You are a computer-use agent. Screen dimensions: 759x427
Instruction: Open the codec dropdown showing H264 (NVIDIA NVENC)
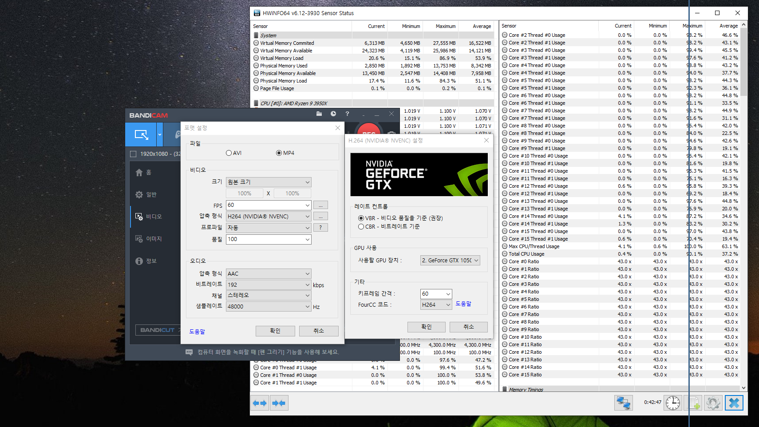(269, 216)
